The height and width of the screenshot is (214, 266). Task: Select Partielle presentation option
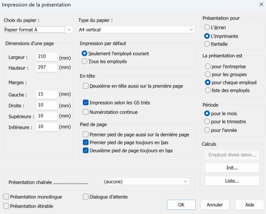point(207,44)
